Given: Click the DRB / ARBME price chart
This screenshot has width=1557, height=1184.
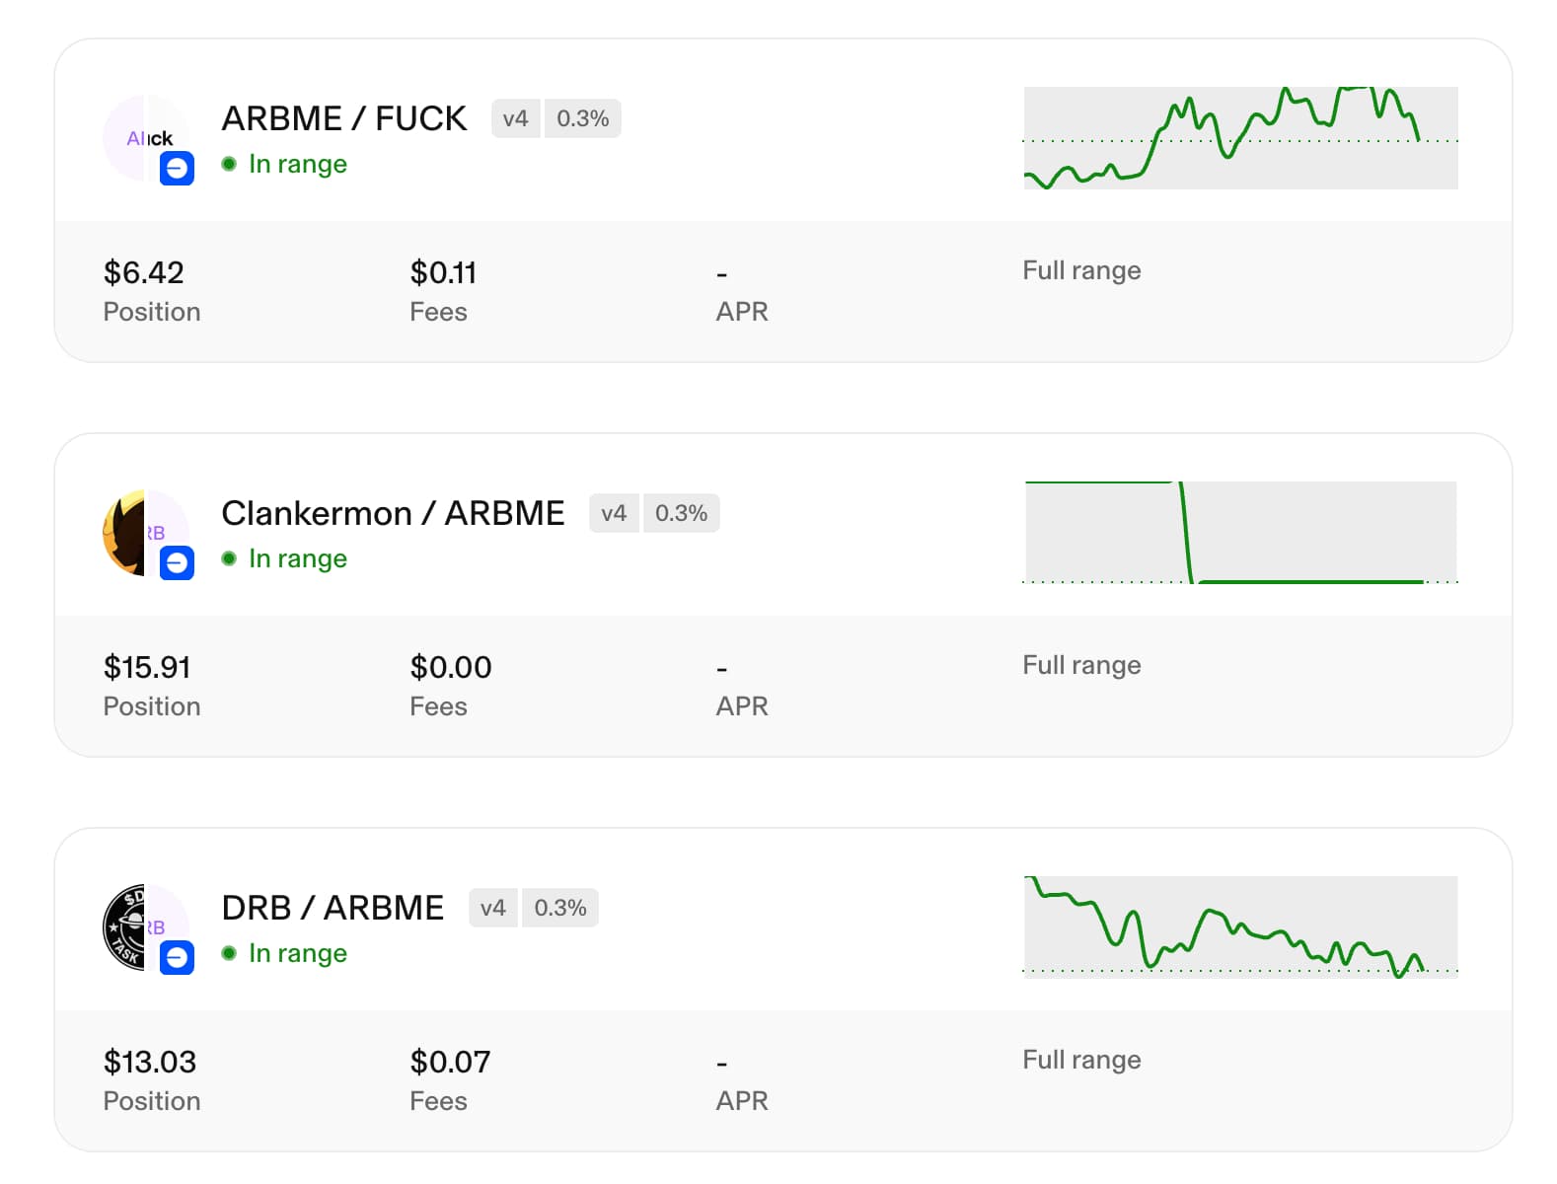Looking at the screenshot, I should [1240, 927].
